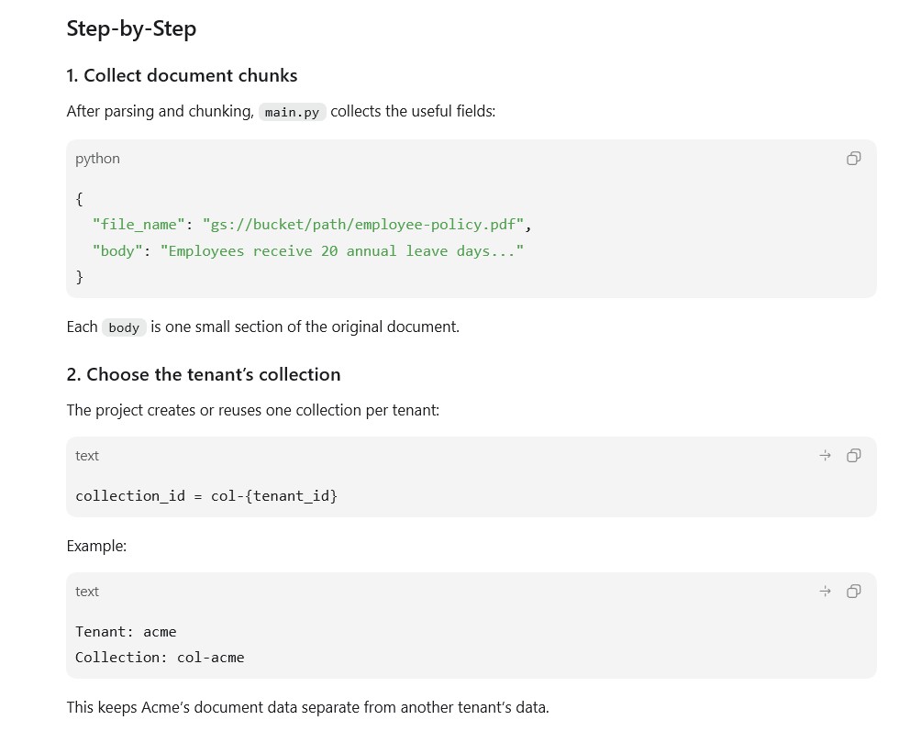Click the Tenant: acme line
The image size is (921, 742).
click(126, 632)
